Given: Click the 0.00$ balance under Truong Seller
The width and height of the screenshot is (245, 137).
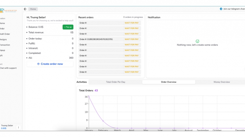Looking at the screenshot, I should tap(4, 128).
